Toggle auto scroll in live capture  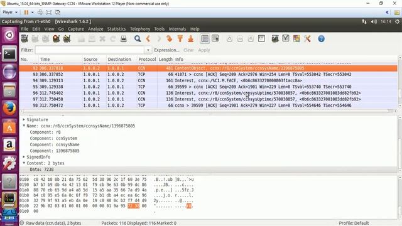[x=215, y=39]
